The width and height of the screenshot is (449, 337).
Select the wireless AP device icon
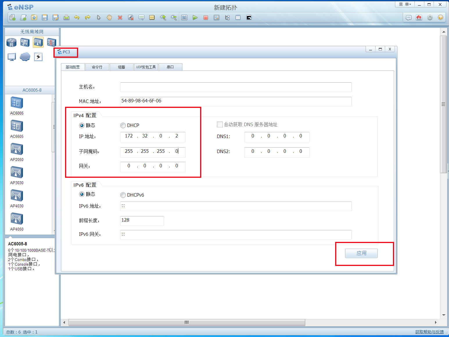tap(38, 42)
